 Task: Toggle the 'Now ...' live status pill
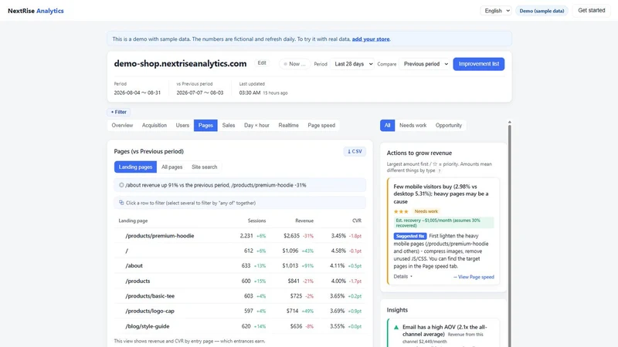(294, 64)
